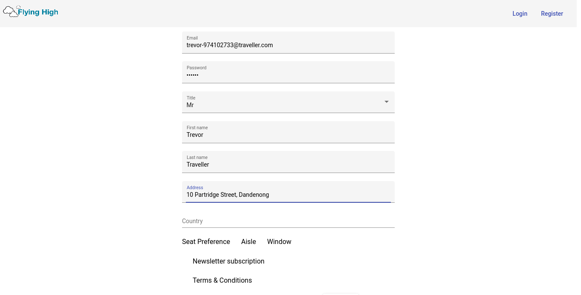Click the Title field label

191,98
